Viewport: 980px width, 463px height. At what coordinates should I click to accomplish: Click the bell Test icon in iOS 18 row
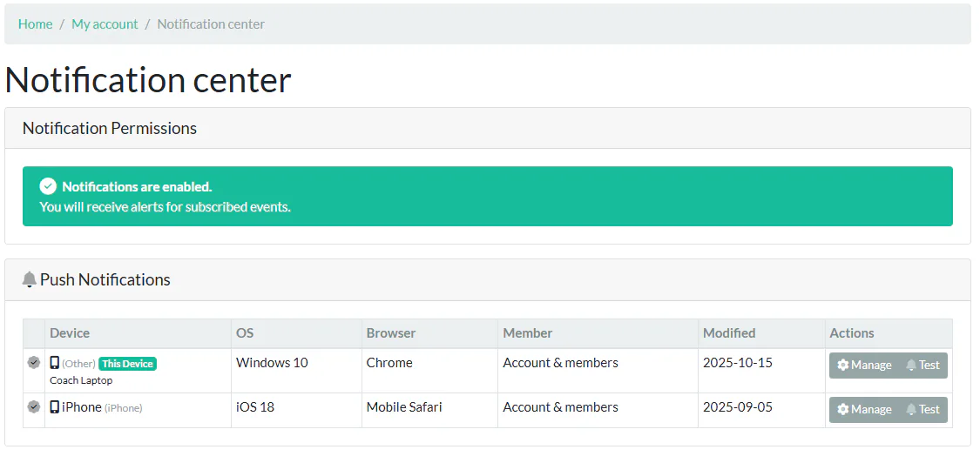911,409
